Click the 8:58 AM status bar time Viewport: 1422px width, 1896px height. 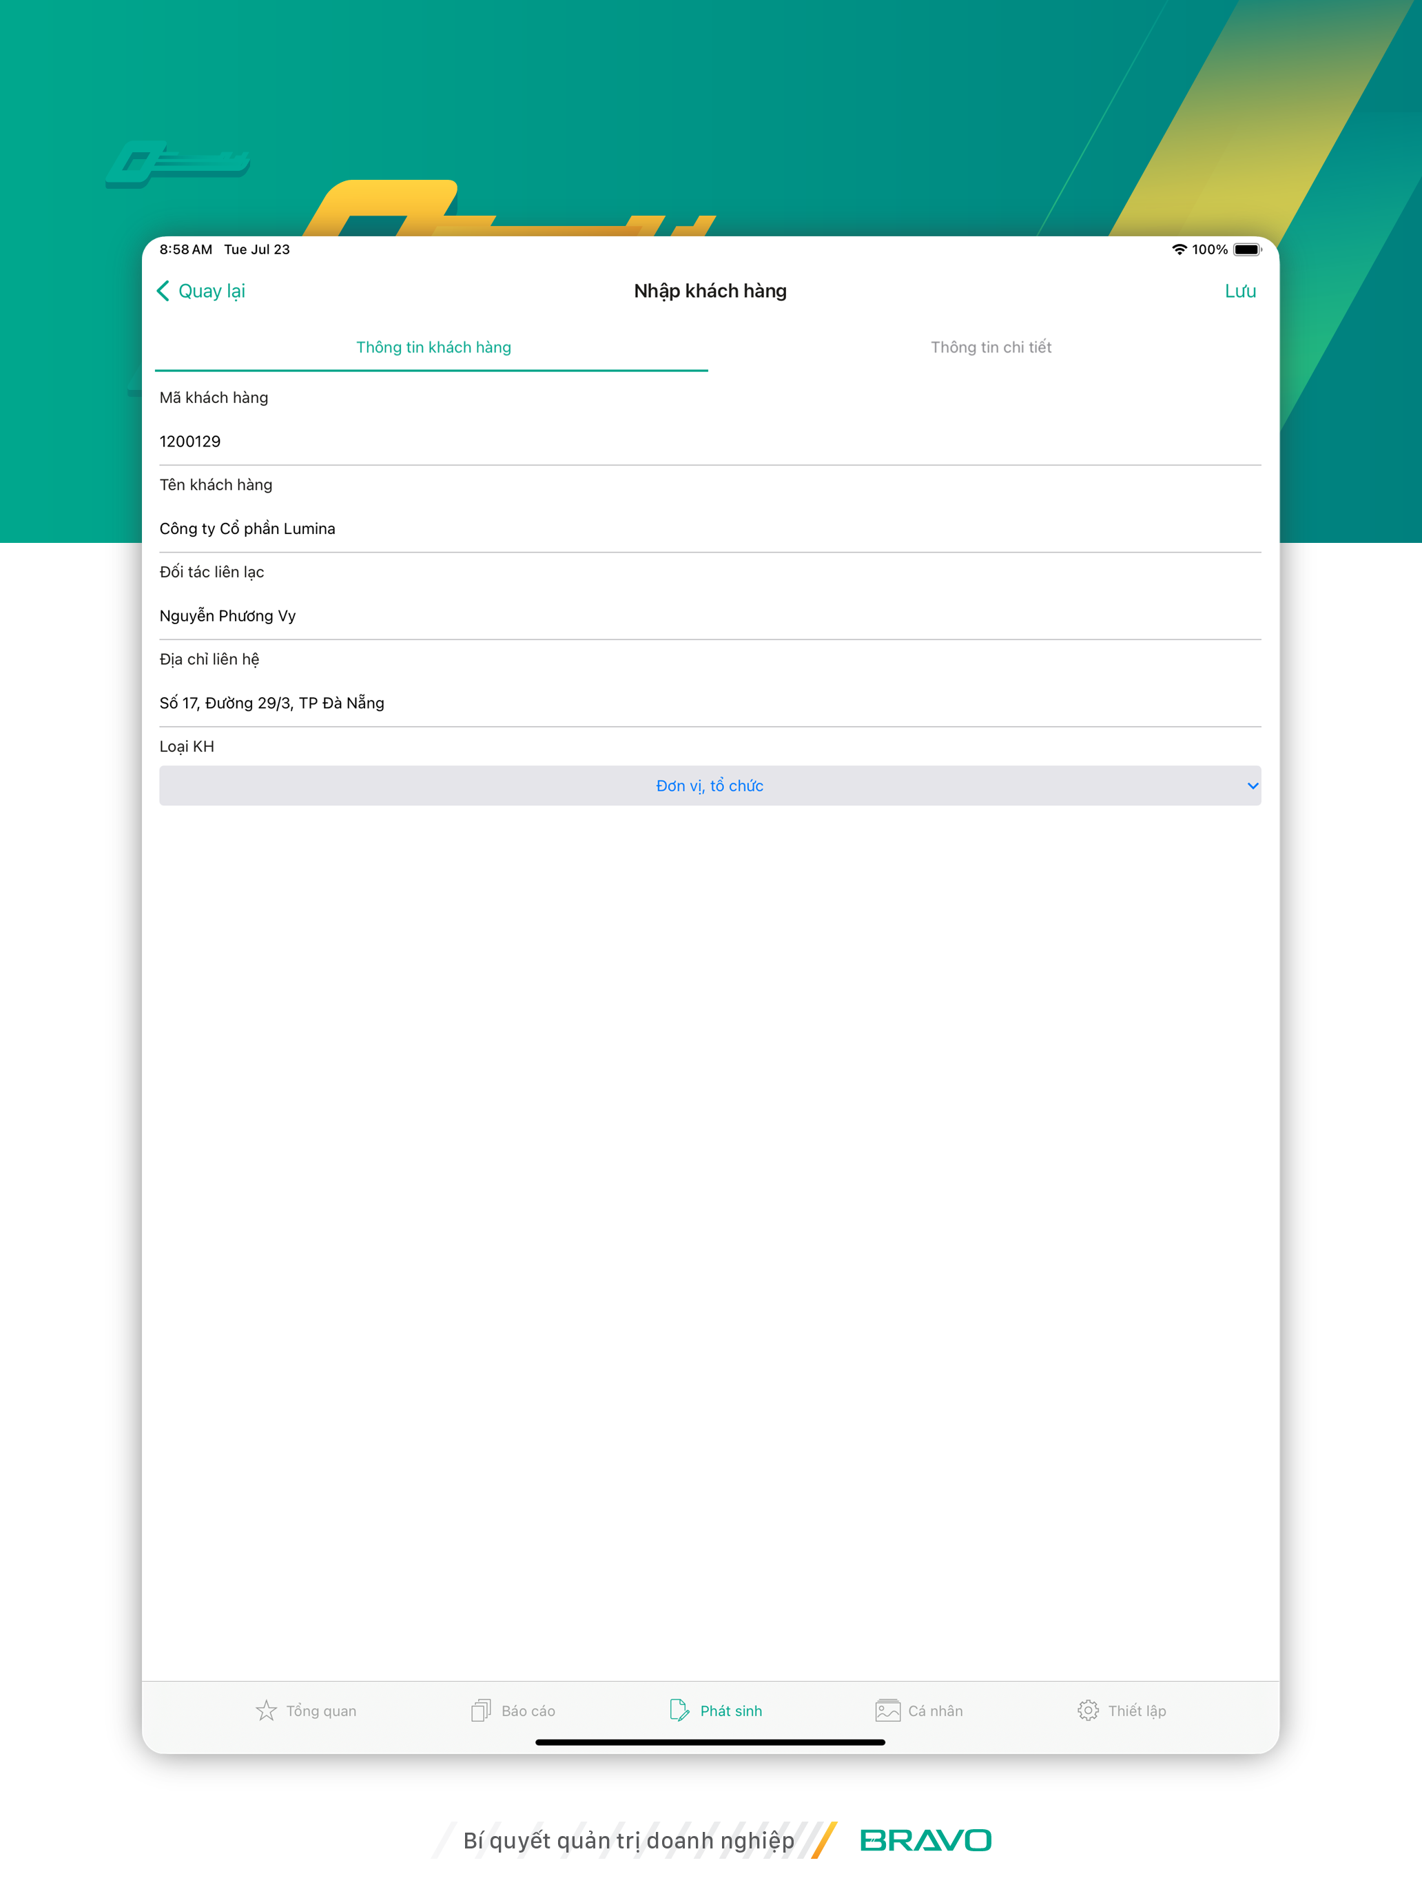click(186, 249)
